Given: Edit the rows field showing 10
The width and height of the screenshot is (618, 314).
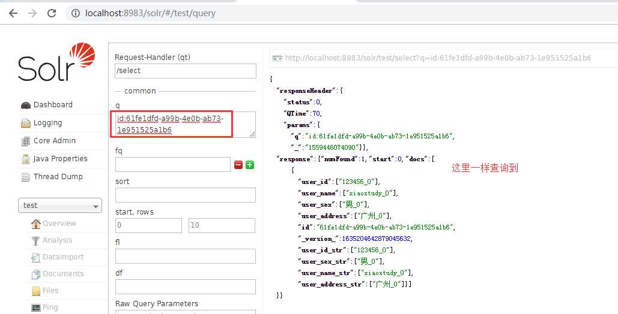Looking at the screenshot, I should 222,225.
